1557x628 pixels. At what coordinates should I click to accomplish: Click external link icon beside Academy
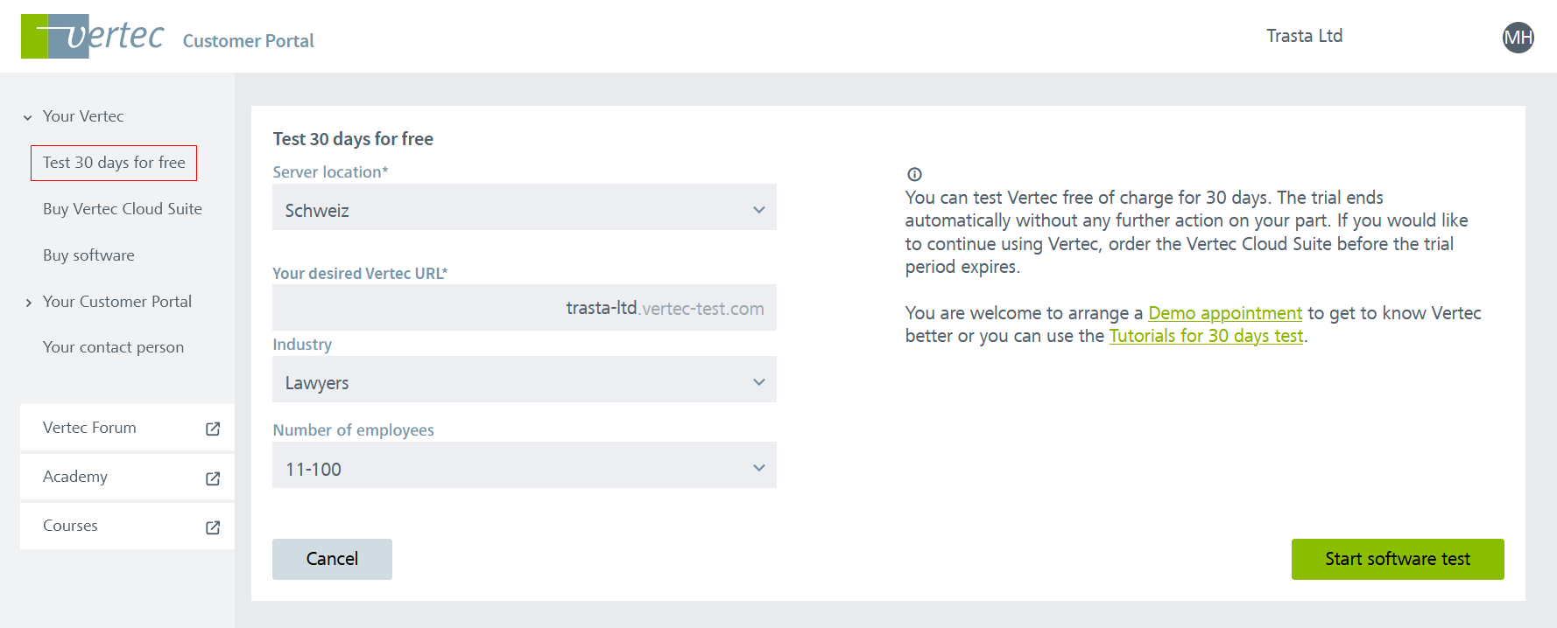point(213,478)
